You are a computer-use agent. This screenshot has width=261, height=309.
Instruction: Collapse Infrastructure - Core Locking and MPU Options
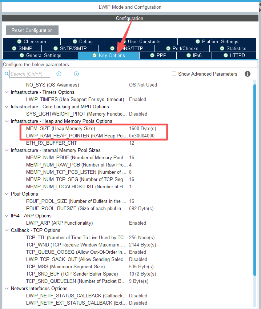click(x=7, y=107)
